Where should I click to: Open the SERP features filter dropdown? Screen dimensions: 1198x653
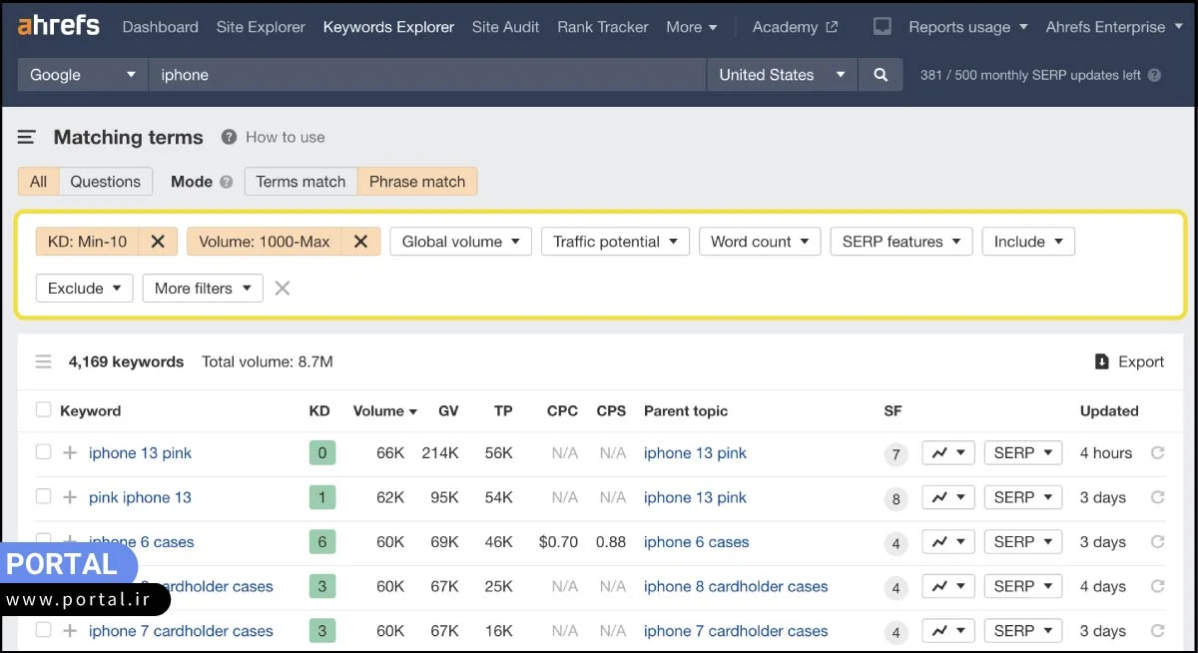900,242
